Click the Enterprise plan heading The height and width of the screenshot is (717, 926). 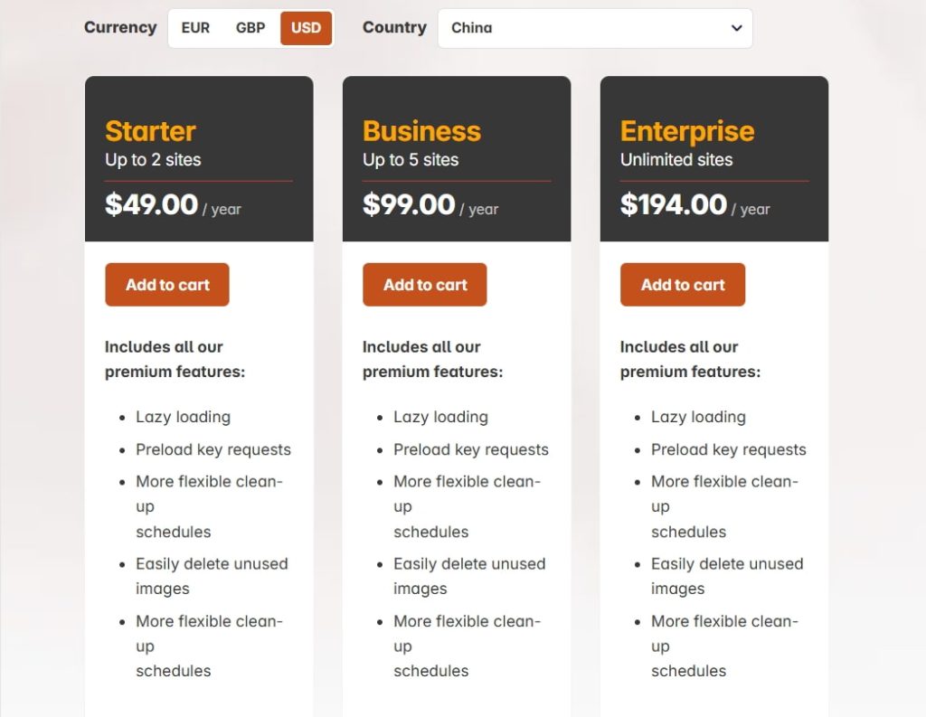click(x=687, y=131)
